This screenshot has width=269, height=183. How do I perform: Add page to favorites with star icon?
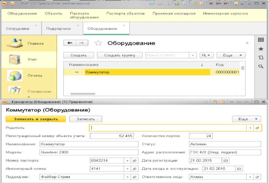pos(98,43)
